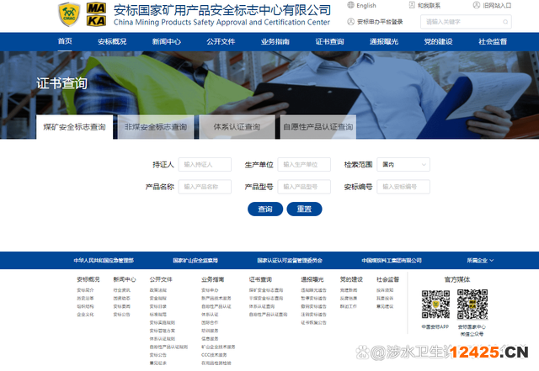Viewport: 539px width, 371px height.
Task: Click the blue 重置 button
Action: tap(304, 209)
